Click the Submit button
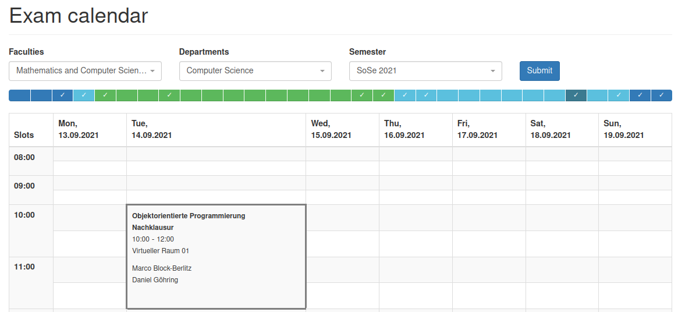Screen dimensions: 678x312 coord(539,71)
